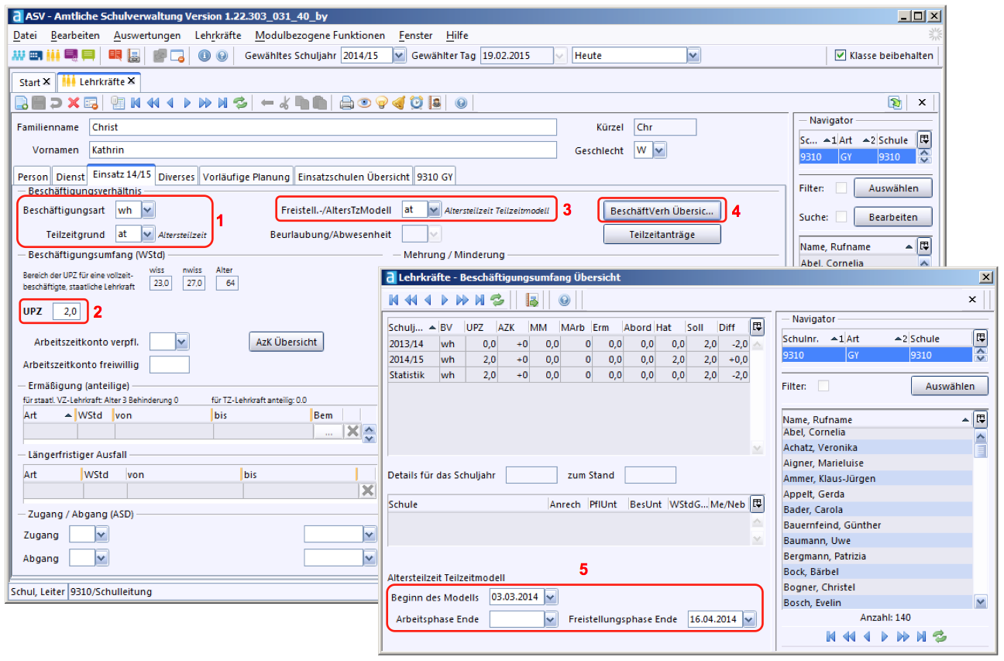Click export icon in Übersicht window toolbar
Screen dimensions: 1004x661
(x=532, y=300)
